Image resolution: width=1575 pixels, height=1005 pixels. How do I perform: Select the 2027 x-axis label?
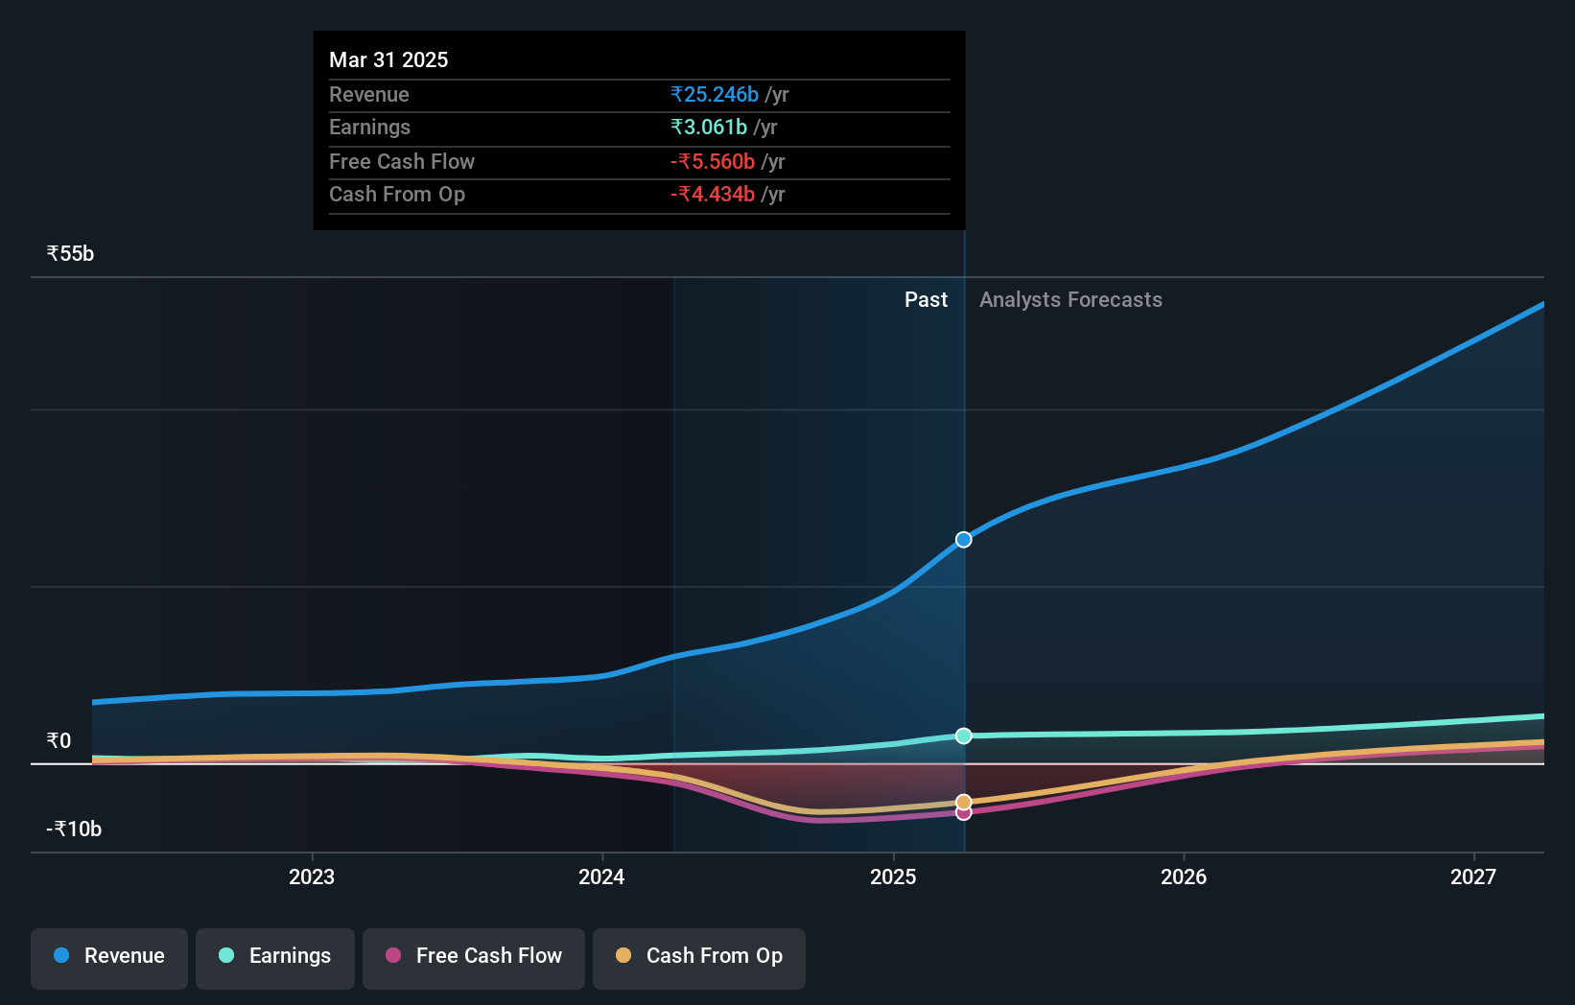[1473, 876]
